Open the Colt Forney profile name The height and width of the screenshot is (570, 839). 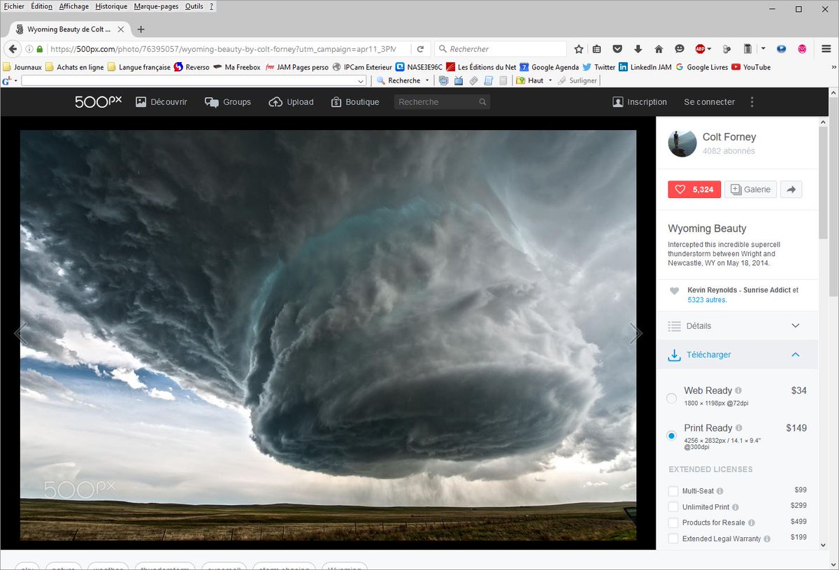[729, 137]
